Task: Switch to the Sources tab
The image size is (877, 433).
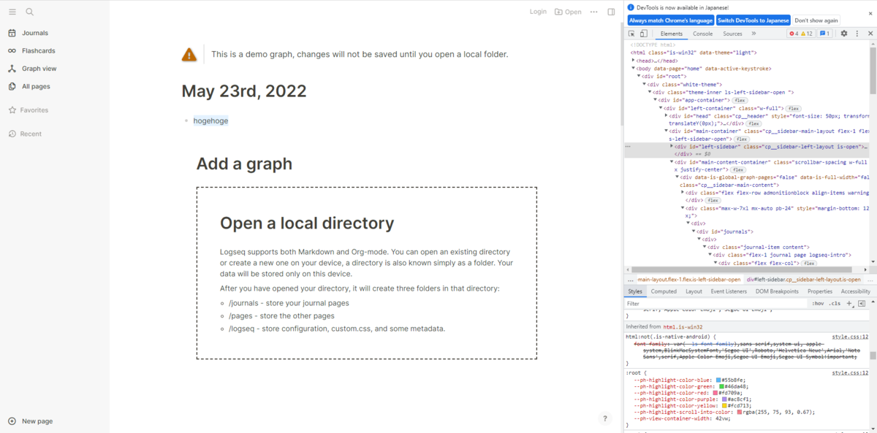Action: click(x=732, y=34)
